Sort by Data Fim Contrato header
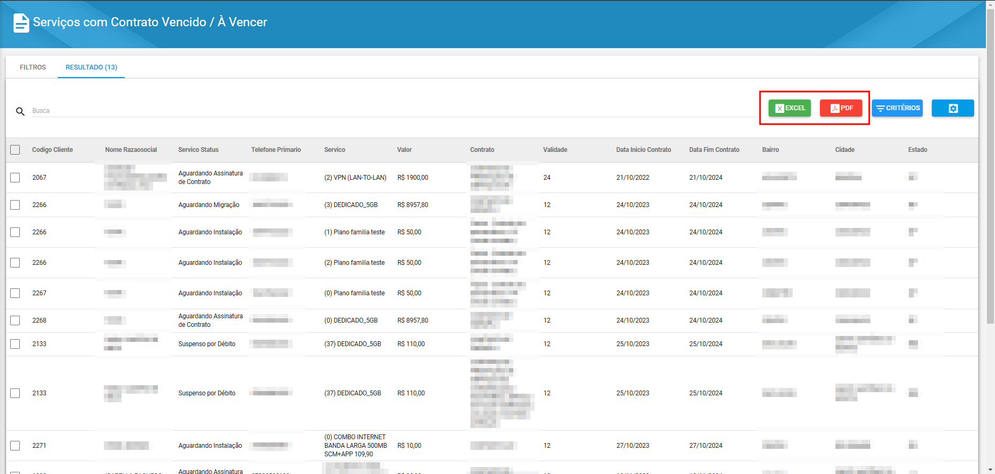 [714, 150]
